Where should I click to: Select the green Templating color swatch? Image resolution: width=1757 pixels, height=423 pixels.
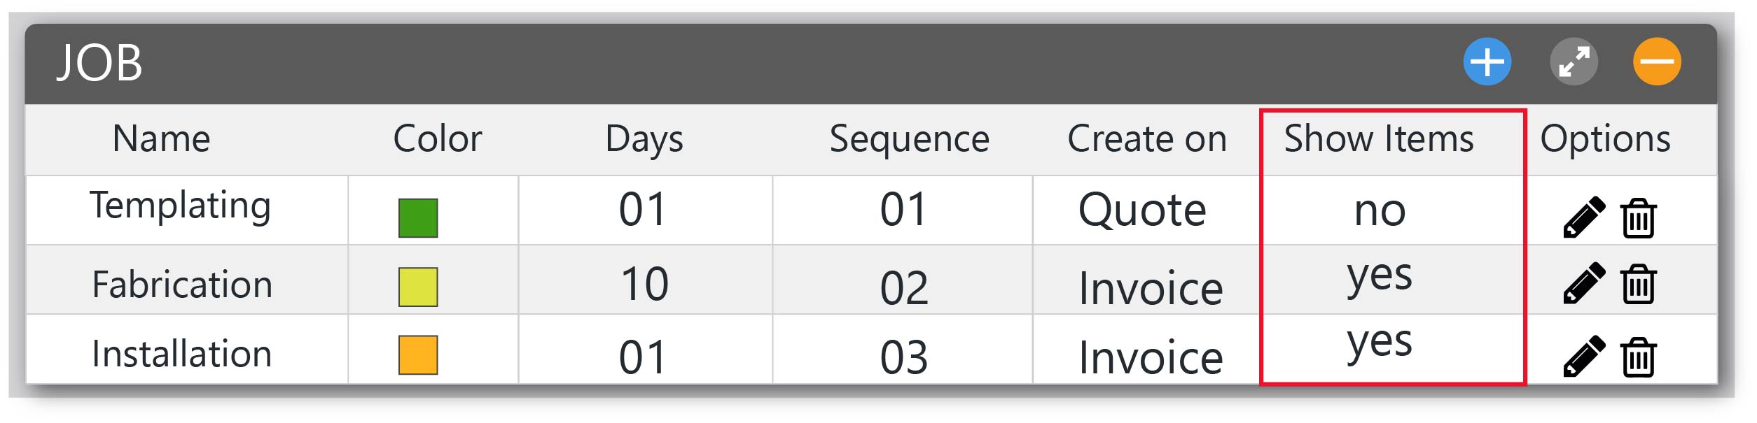coord(418,218)
